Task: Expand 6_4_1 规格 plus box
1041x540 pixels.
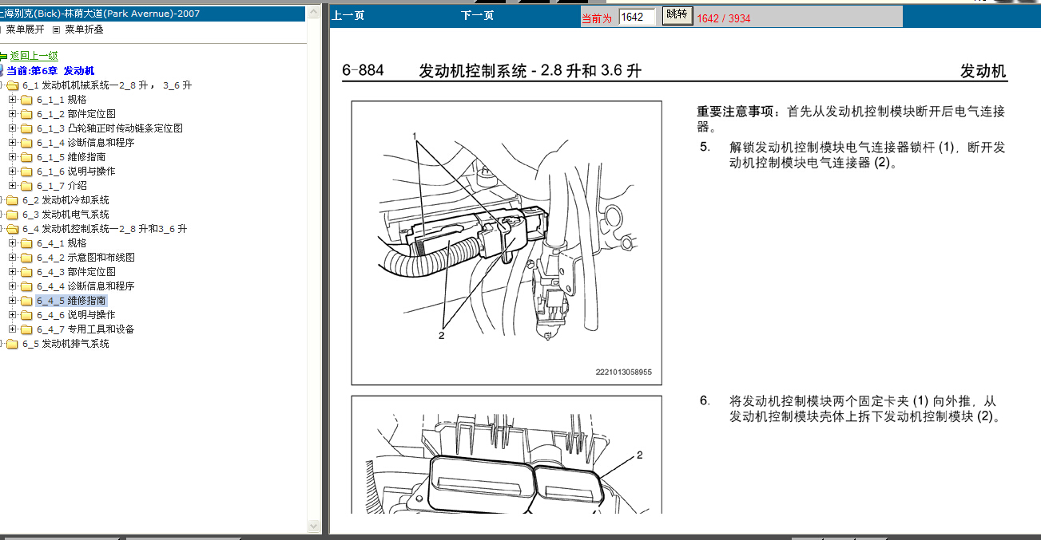Action: (12, 243)
